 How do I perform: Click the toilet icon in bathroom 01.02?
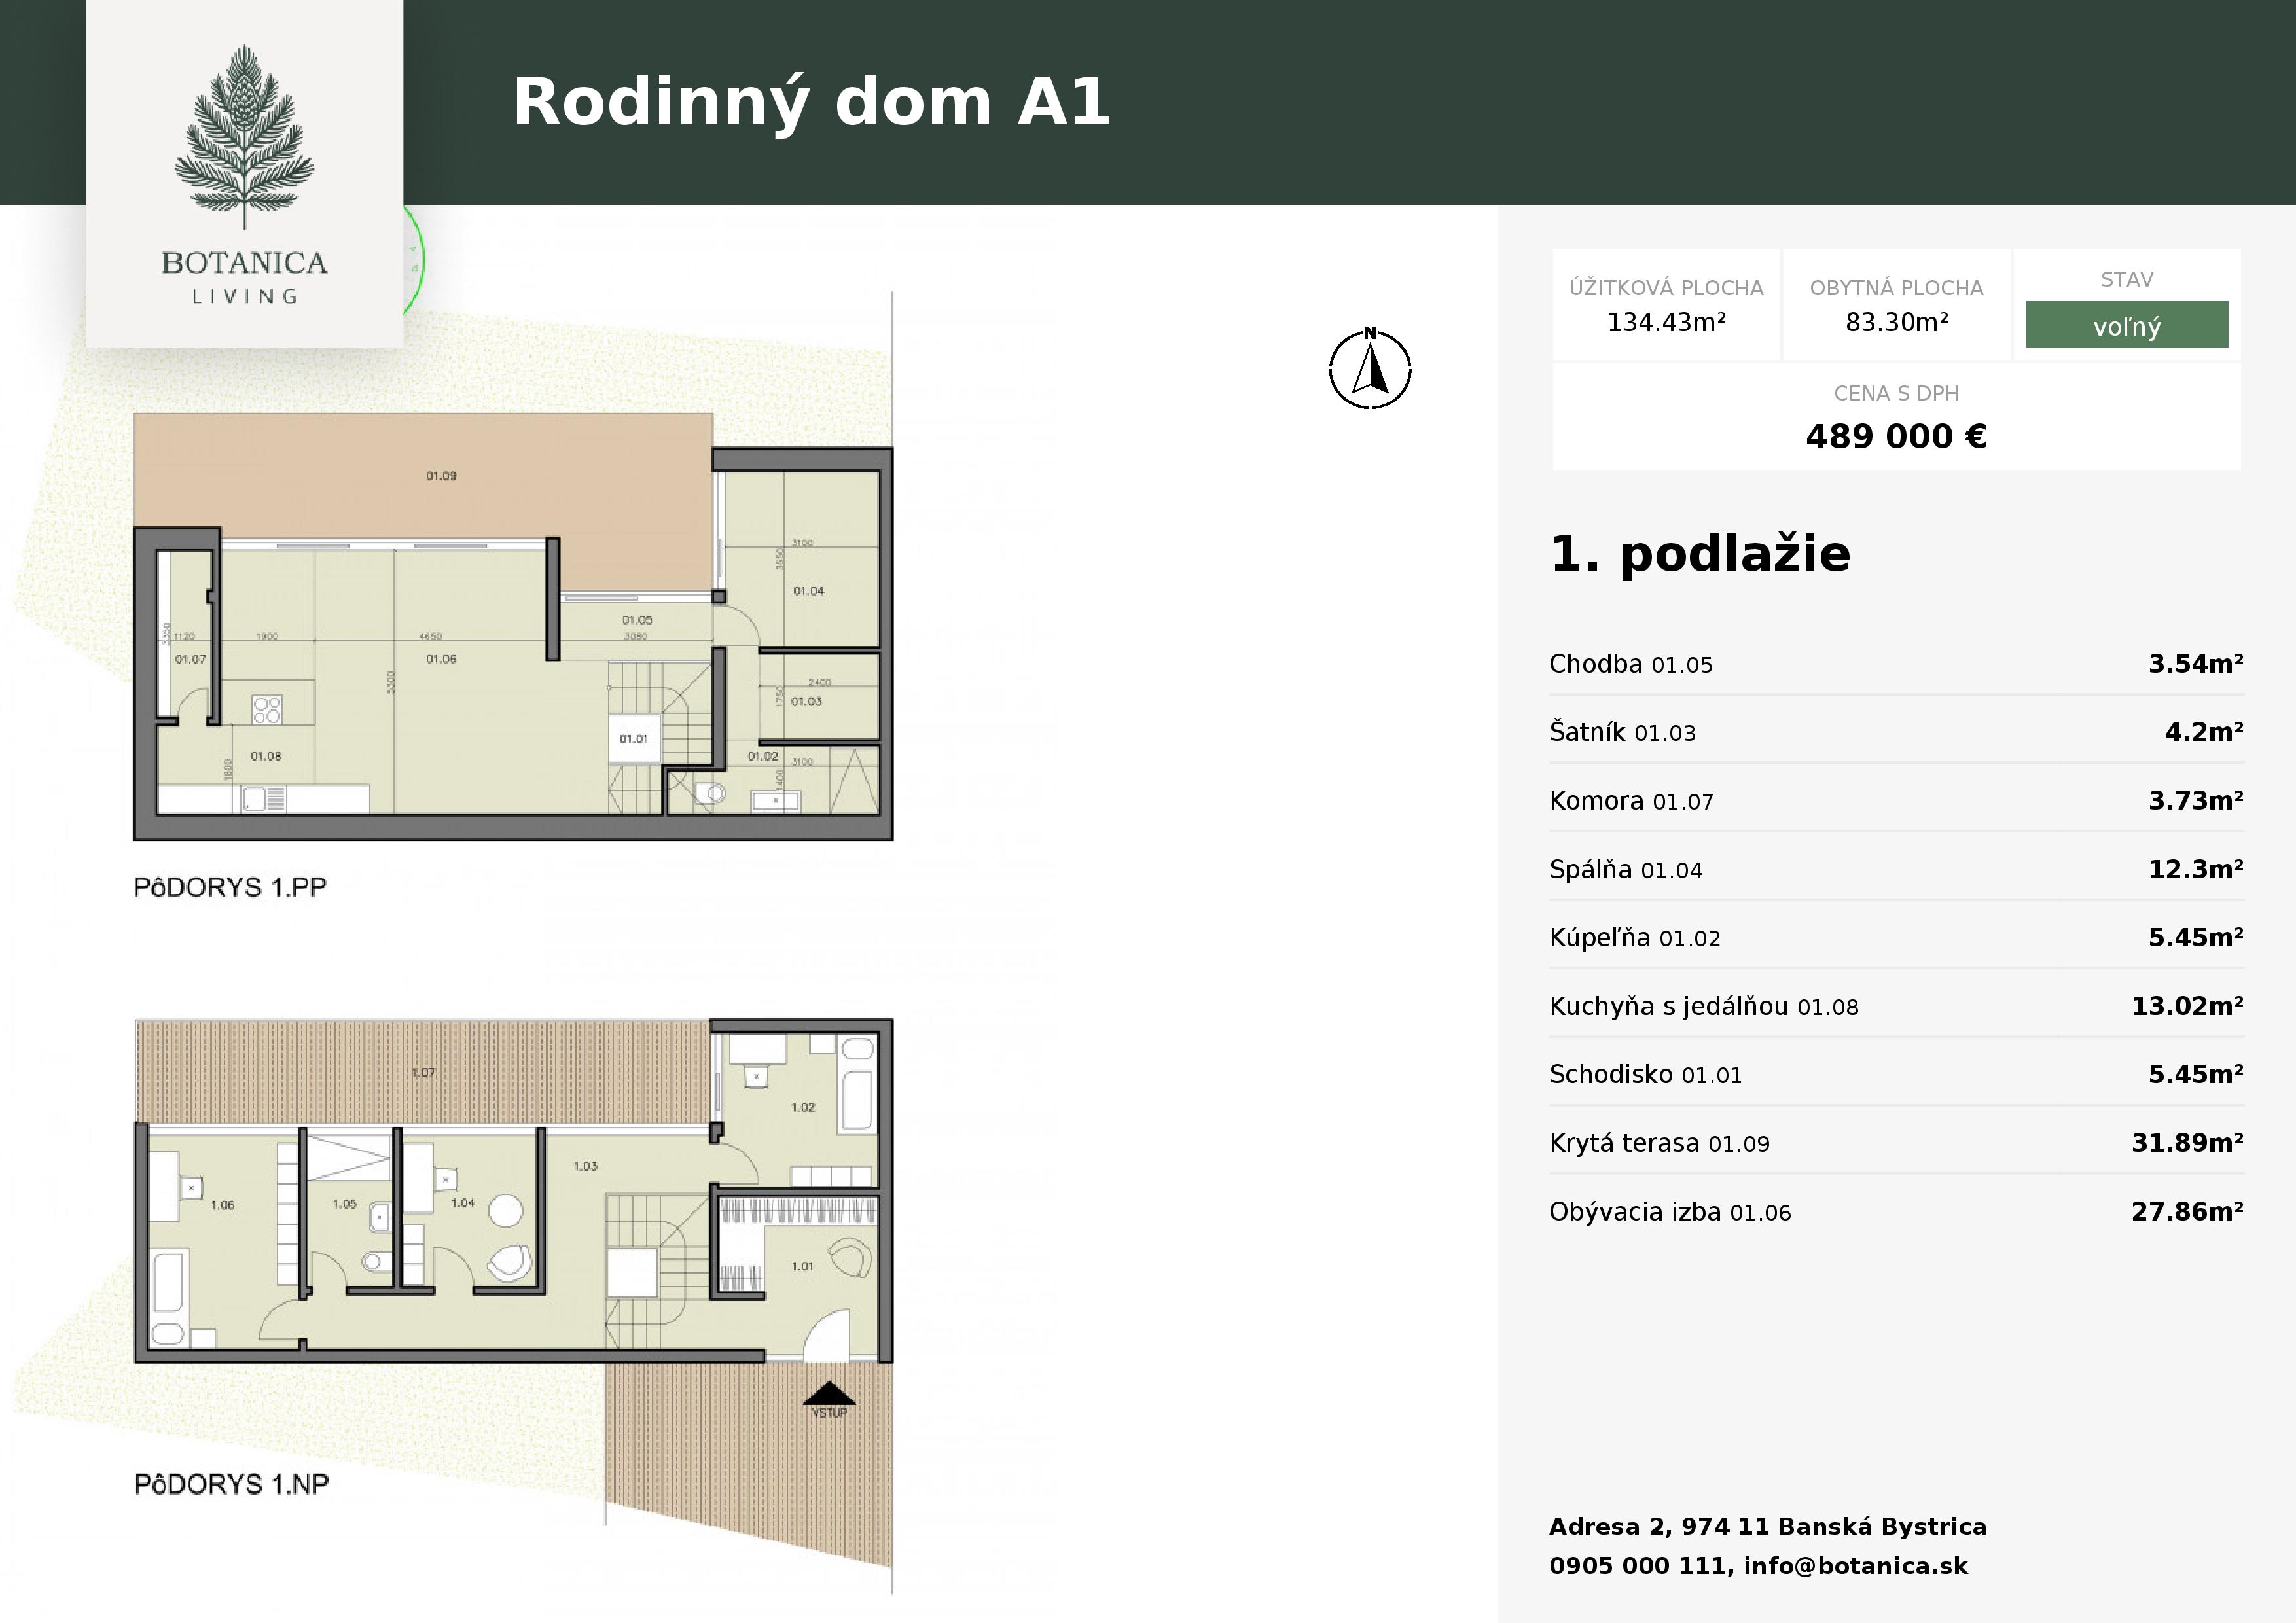tap(710, 794)
